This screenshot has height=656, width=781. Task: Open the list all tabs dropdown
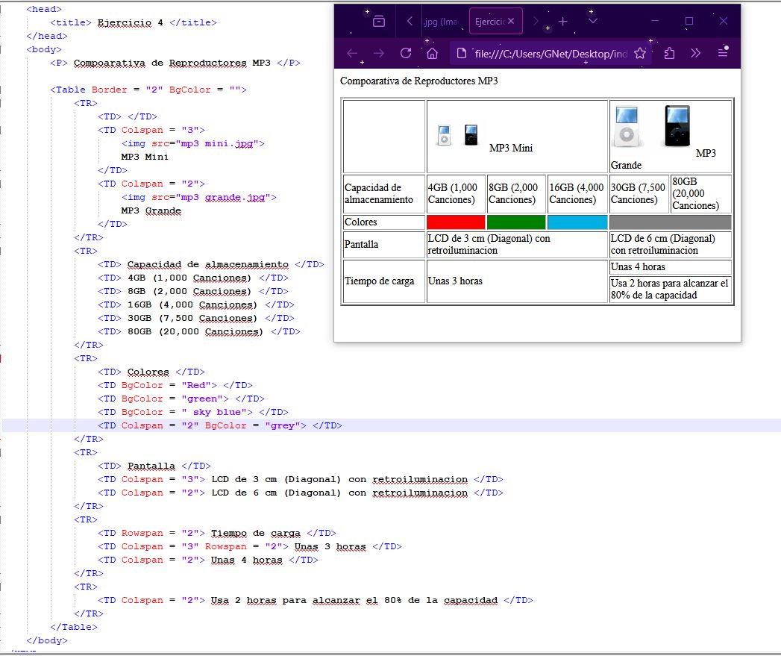[x=592, y=22]
